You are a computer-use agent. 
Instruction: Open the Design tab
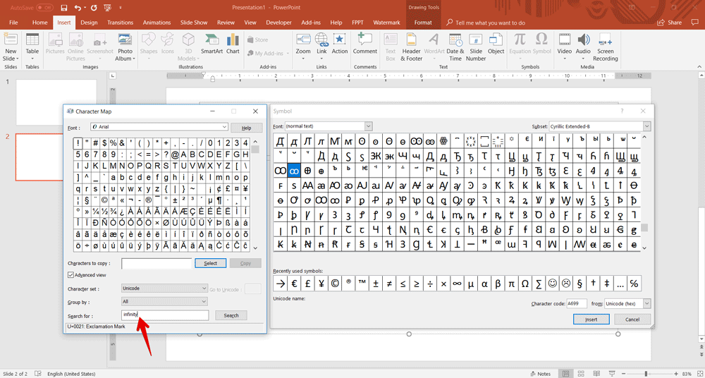[x=89, y=23]
